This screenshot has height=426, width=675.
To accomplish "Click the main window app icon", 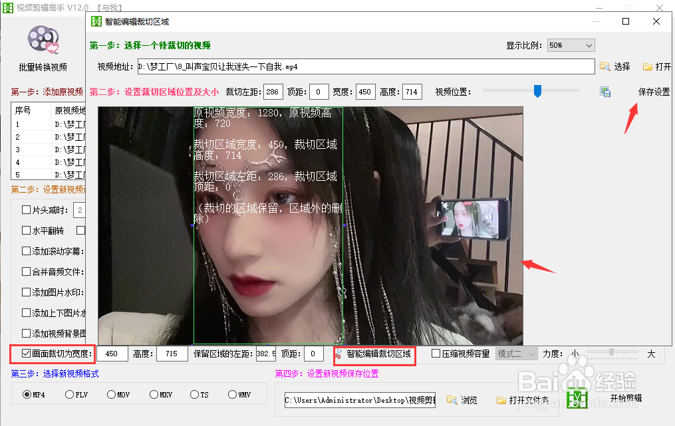I will [8, 8].
